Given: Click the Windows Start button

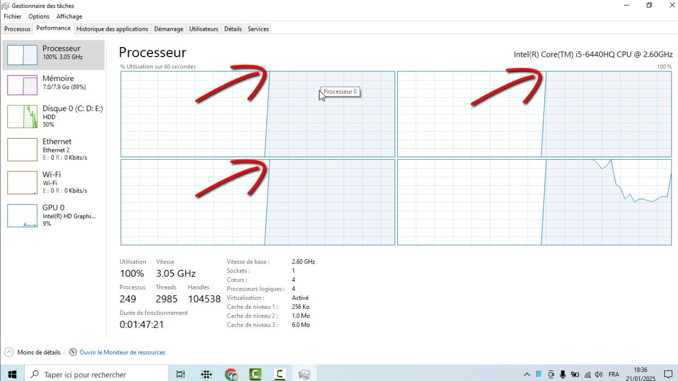Looking at the screenshot, I should point(13,374).
